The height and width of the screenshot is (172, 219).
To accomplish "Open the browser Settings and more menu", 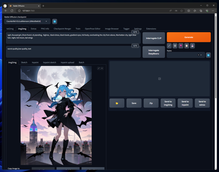I will tap(213, 11).
